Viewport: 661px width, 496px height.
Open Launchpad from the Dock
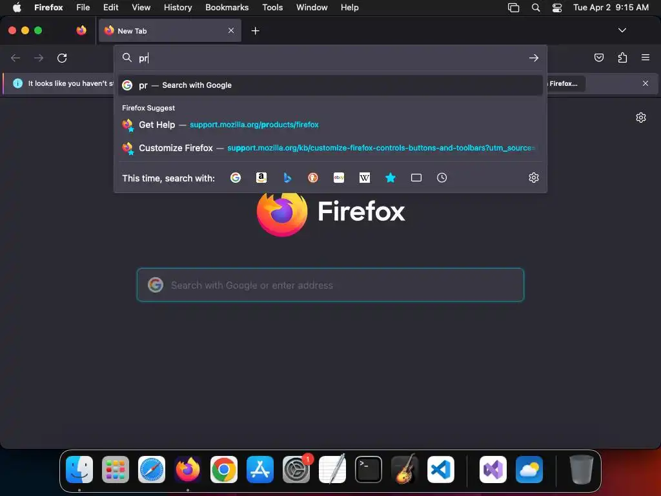click(116, 470)
